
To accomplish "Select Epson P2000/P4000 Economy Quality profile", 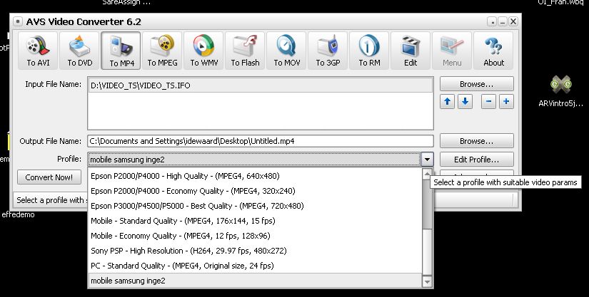I will tap(256, 191).
